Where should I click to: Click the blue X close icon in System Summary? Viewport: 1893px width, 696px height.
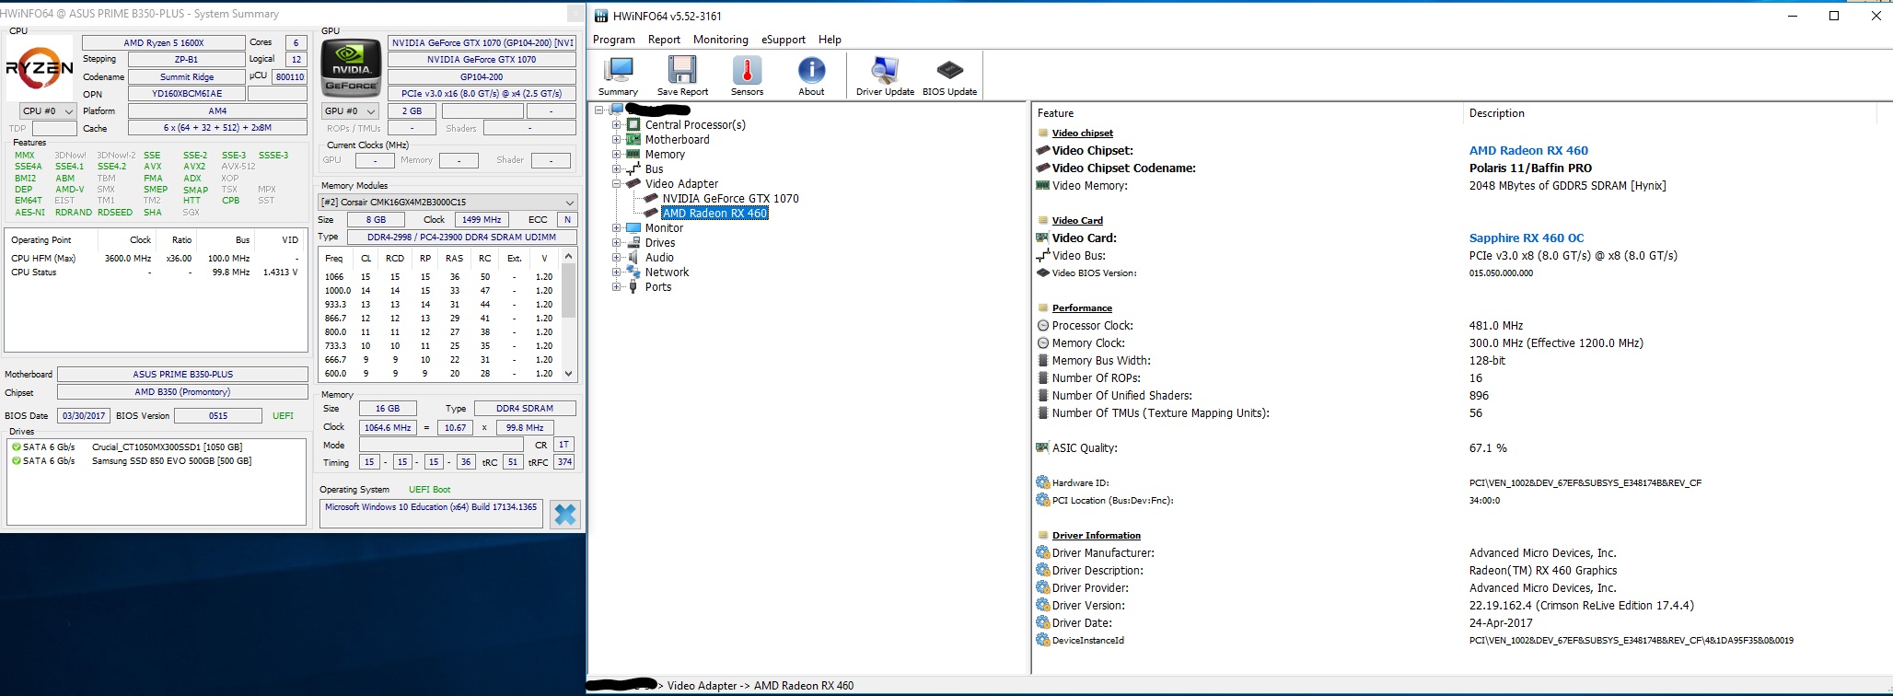tap(565, 515)
